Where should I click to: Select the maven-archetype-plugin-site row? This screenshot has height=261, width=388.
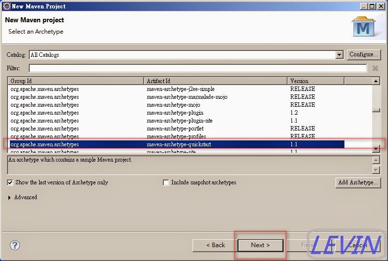(177, 121)
